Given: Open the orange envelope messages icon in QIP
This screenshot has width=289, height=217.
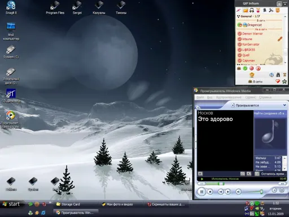Looking at the screenshot, I should [246, 10].
